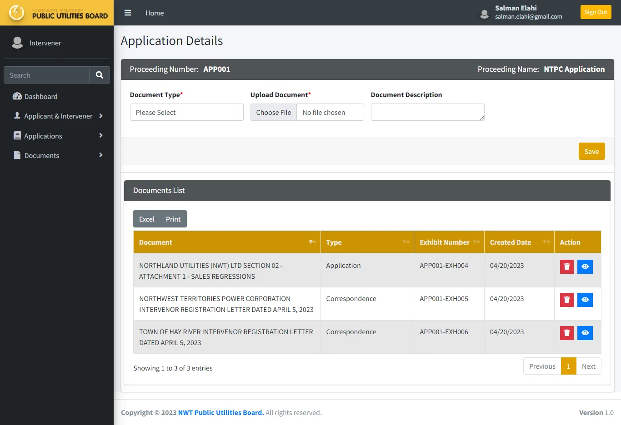This screenshot has height=425, width=621.
Task: Sign out using the Sign Out button
Action: pos(596,12)
